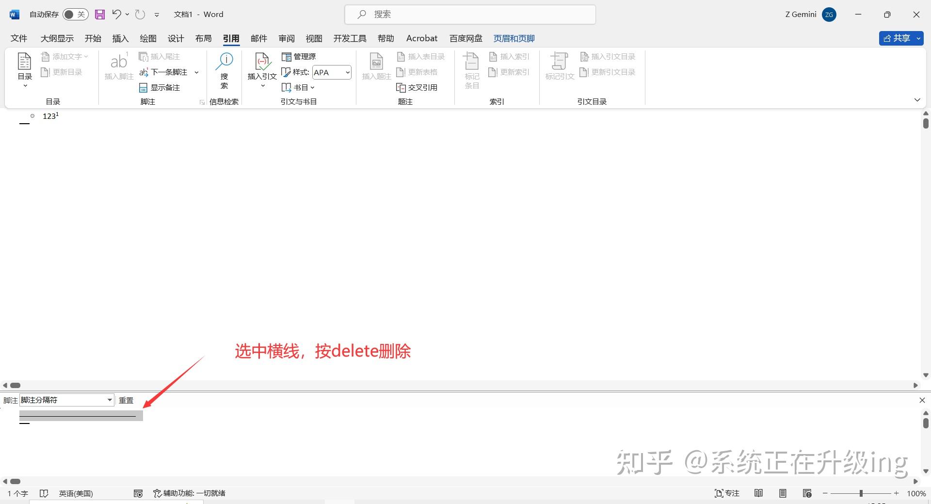This screenshot has width=931, height=504.
Task: Click 更新表格 (Update Table)
Action: [417, 72]
